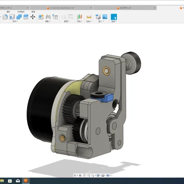184x184 pixels.
Task: Select the Joint tool icon
Action: point(48,17)
